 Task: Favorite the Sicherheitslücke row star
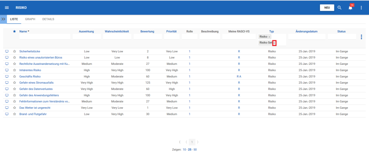[14, 51]
